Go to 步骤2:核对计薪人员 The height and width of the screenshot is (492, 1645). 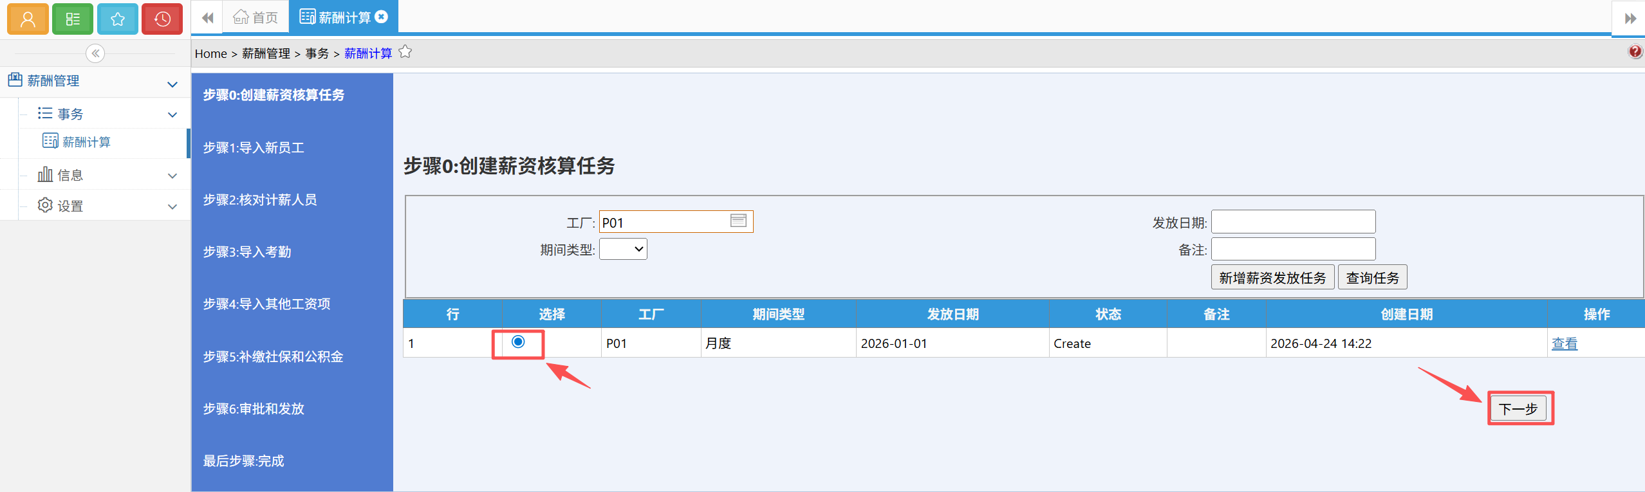(260, 200)
